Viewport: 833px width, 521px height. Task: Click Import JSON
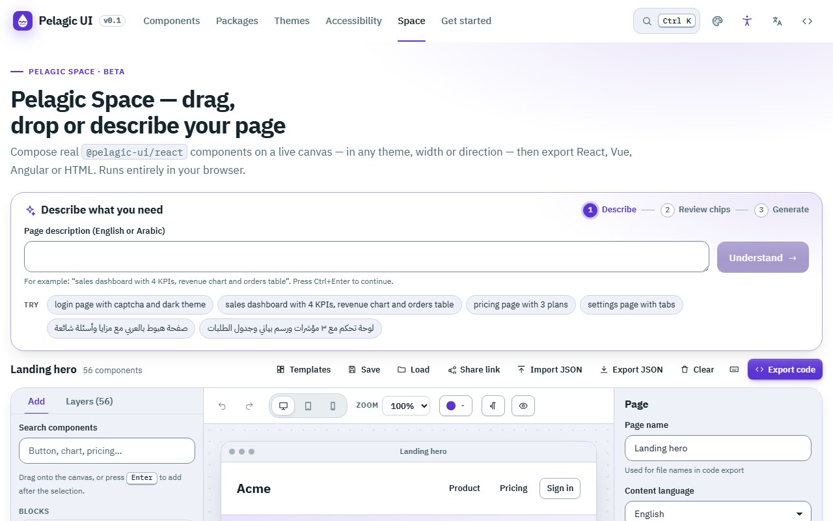click(550, 369)
